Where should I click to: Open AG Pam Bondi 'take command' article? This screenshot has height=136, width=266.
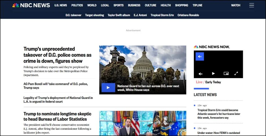point(56,86)
